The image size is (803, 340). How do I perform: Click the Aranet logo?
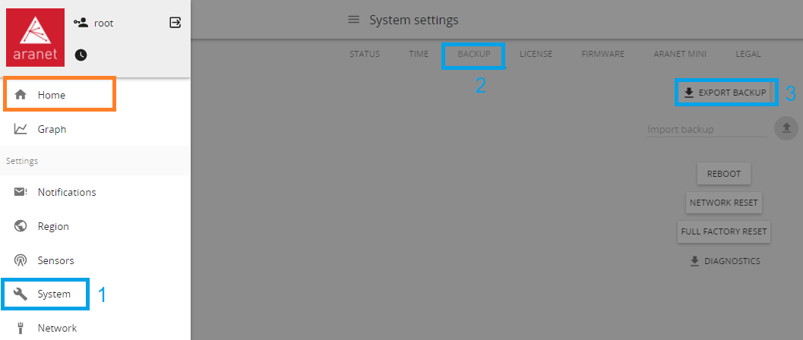(x=36, y=37)
